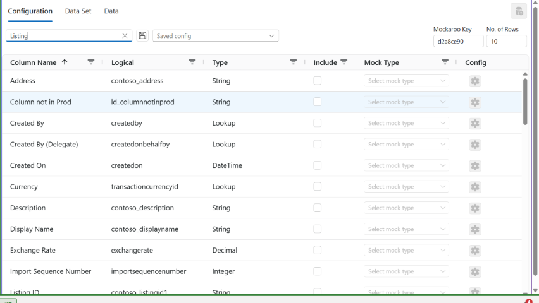Tick Include checkbox for Column not in Prod
The height and width of the screenshot is (303, 539).
(318, 102)
